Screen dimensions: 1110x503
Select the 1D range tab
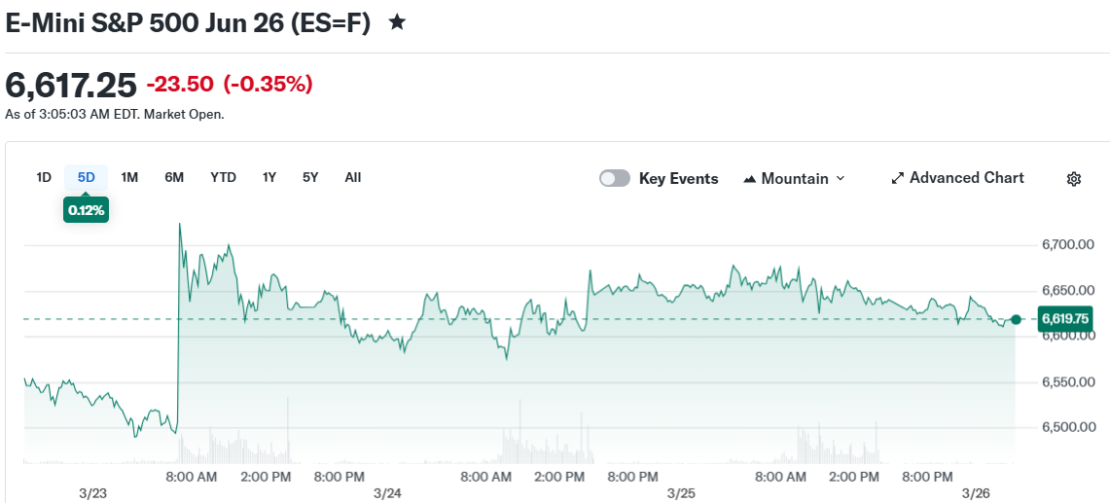pos(44,177)
